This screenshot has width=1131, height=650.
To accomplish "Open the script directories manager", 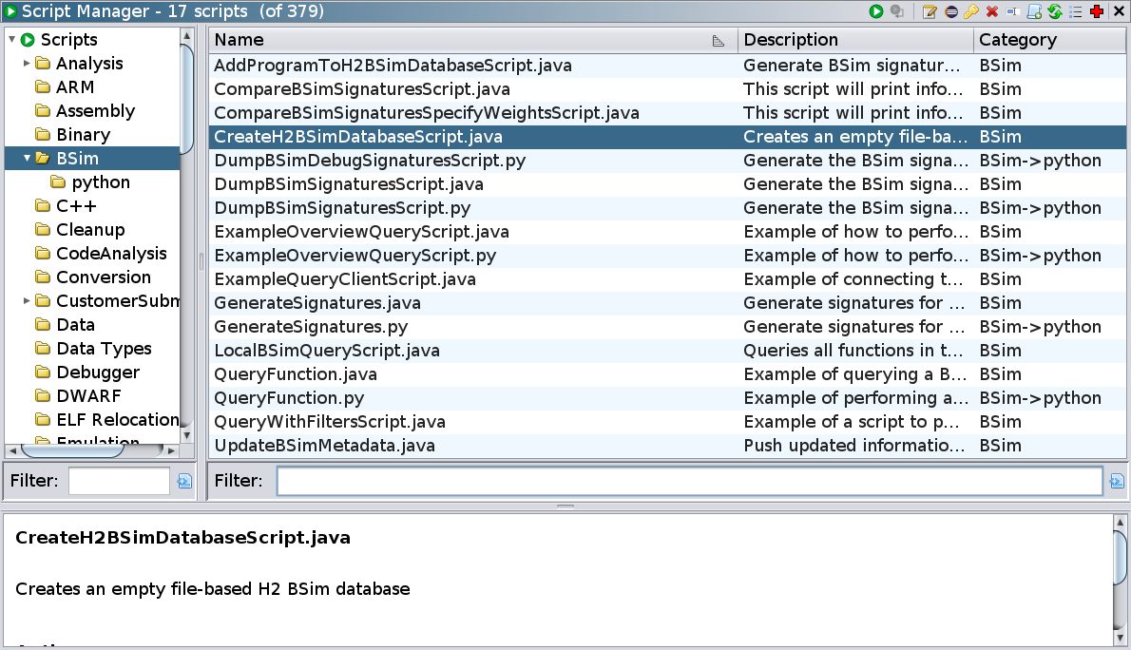I will 1074,11.
